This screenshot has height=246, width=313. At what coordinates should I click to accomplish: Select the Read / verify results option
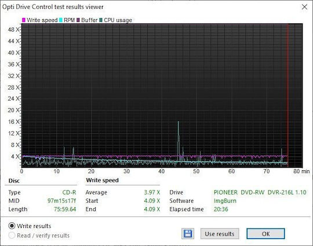(12, 236)
